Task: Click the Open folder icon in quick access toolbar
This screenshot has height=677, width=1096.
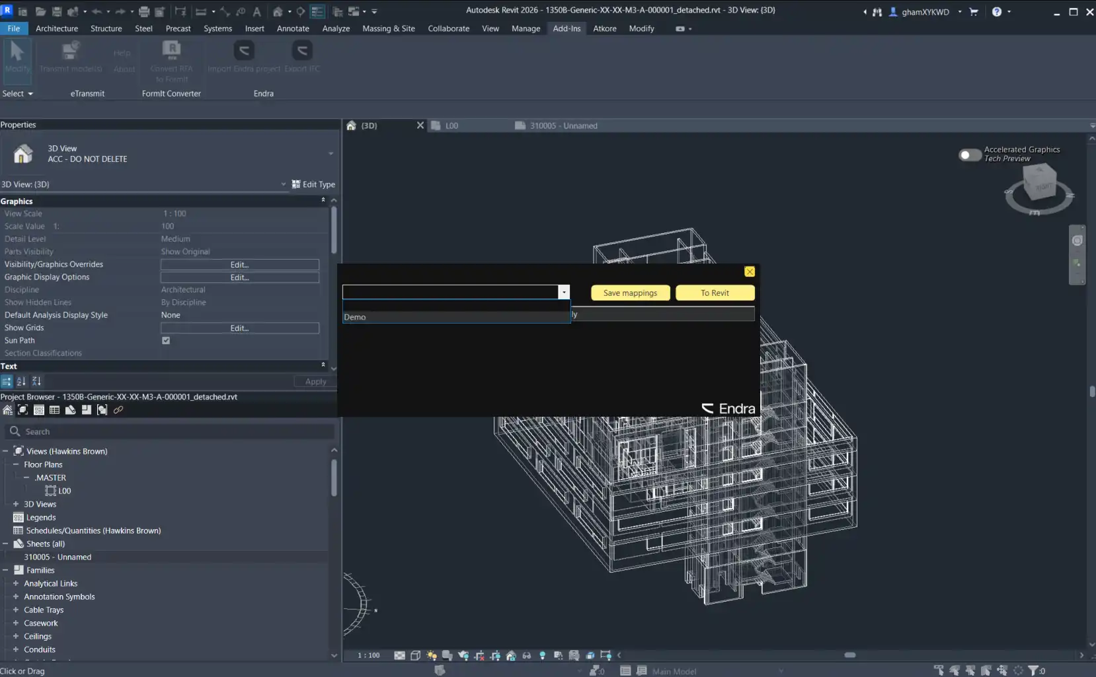Action: pos(40,11)
